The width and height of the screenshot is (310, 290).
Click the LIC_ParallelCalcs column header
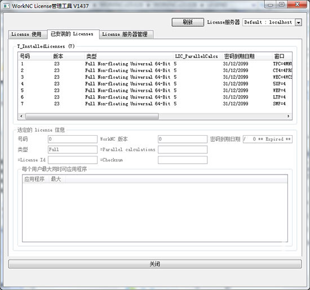tap(197, 56)
